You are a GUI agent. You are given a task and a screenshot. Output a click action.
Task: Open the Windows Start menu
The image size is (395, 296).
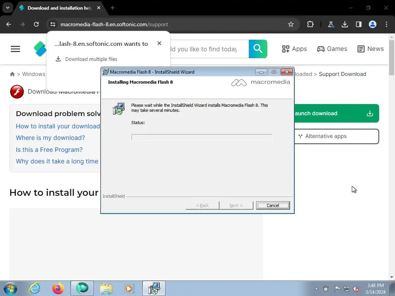coord(10,288)
